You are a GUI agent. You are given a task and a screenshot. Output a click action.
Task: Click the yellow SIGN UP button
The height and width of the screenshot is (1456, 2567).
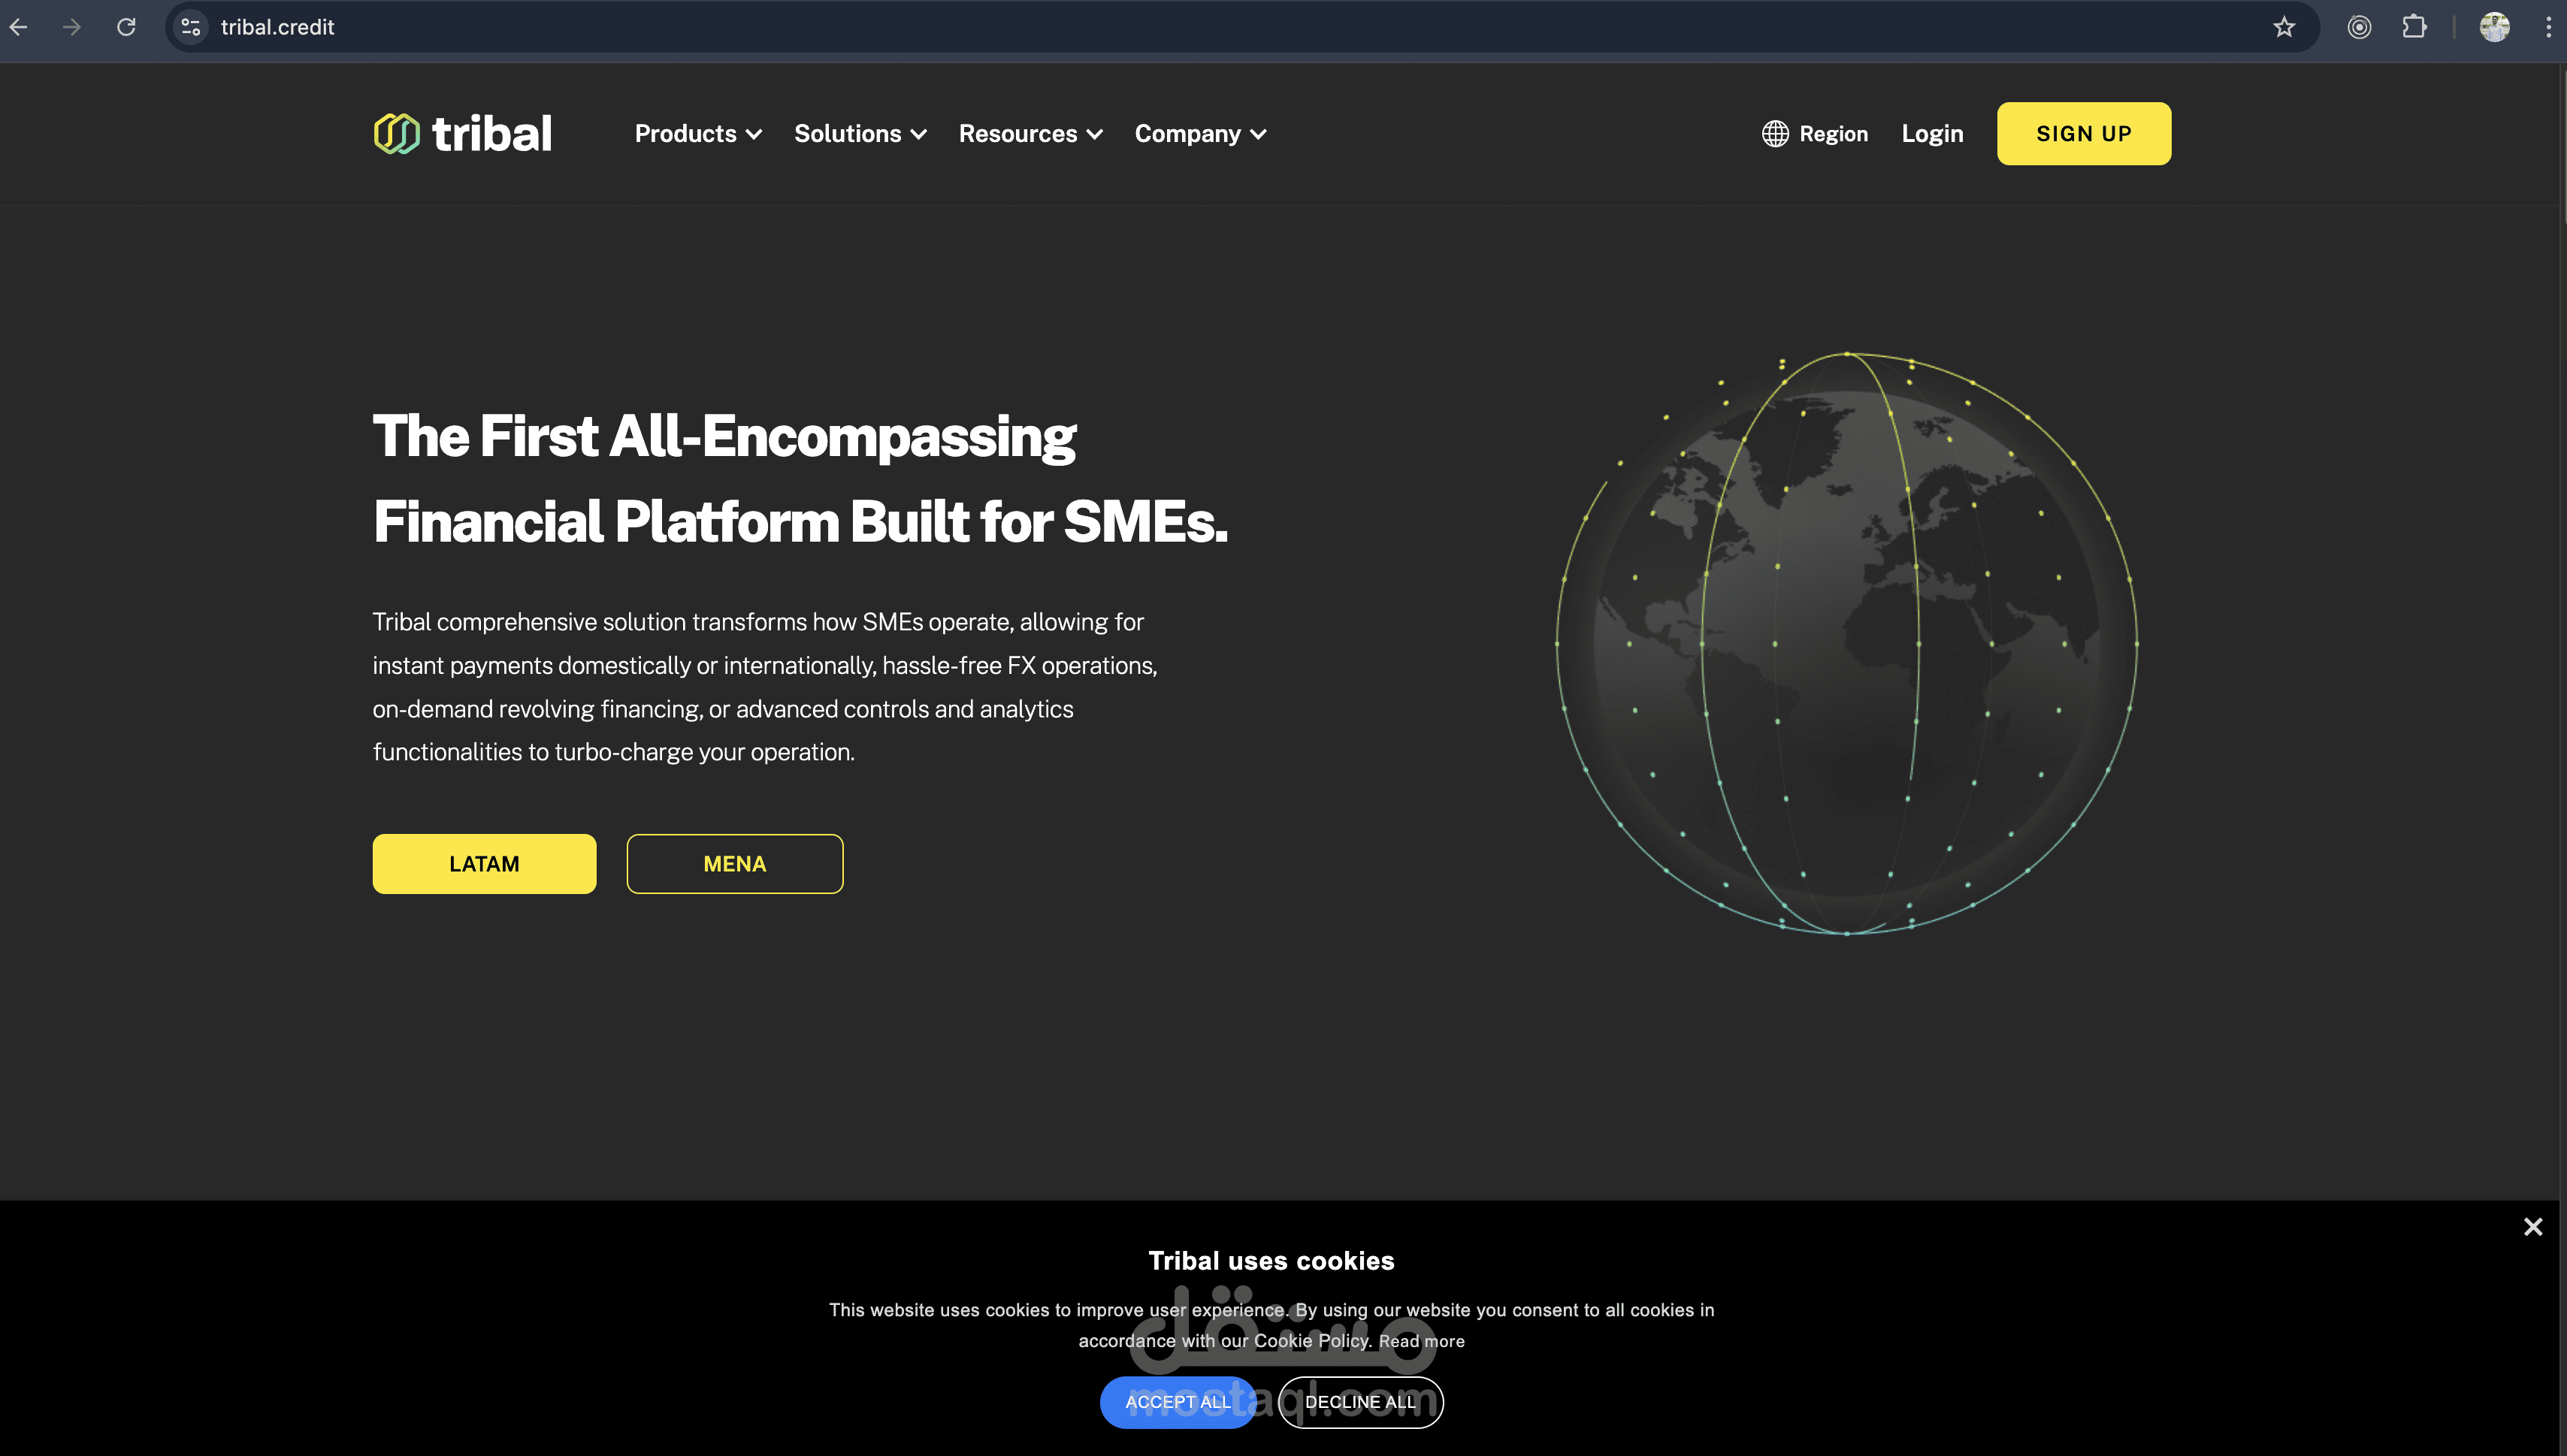(x=2083, y=133)
